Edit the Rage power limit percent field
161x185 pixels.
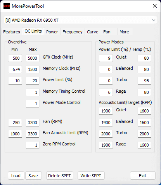tap(106, 92)
